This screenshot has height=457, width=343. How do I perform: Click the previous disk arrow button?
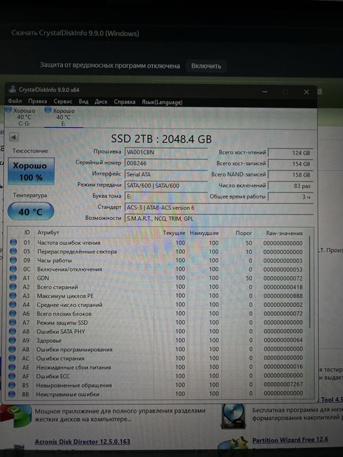point(14,137)
